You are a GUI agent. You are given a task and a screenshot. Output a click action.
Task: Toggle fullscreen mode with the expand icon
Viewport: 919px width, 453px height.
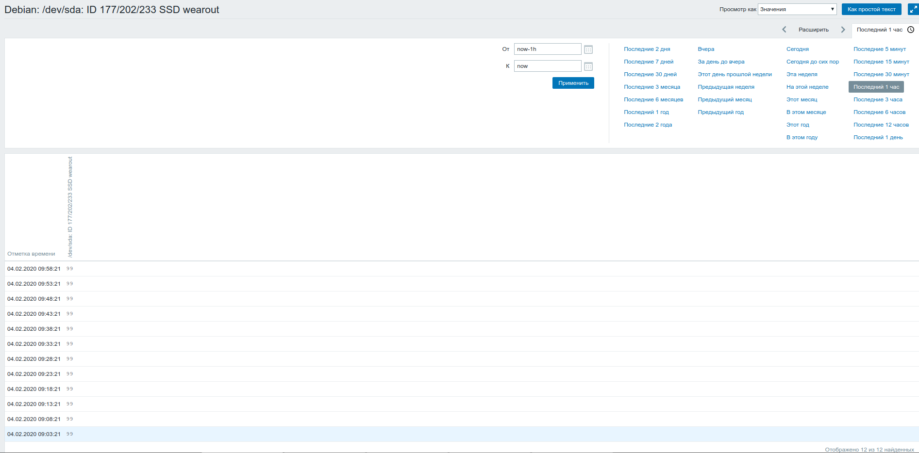913,9
